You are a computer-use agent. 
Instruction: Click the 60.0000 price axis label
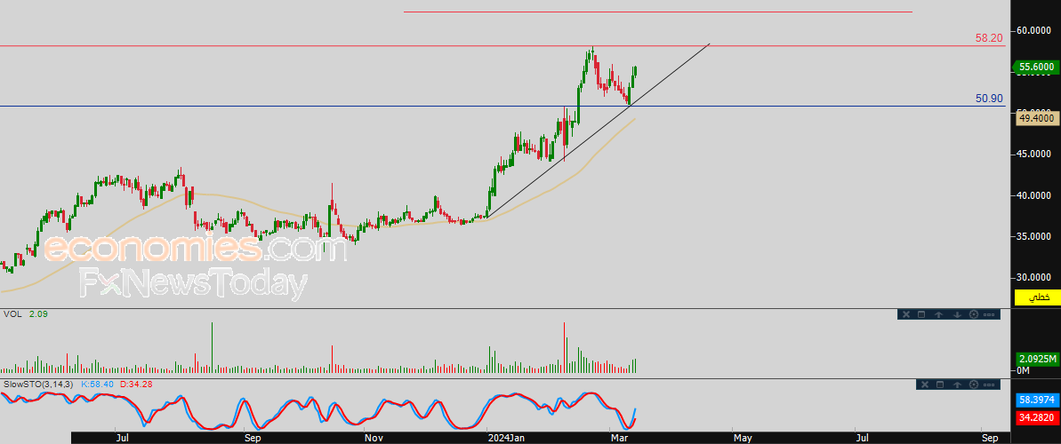click(1034, 30)
